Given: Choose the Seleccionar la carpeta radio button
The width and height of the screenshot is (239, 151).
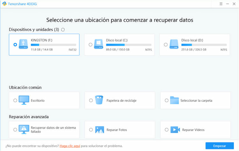Looking at the screenshot, I should [167, 100].
